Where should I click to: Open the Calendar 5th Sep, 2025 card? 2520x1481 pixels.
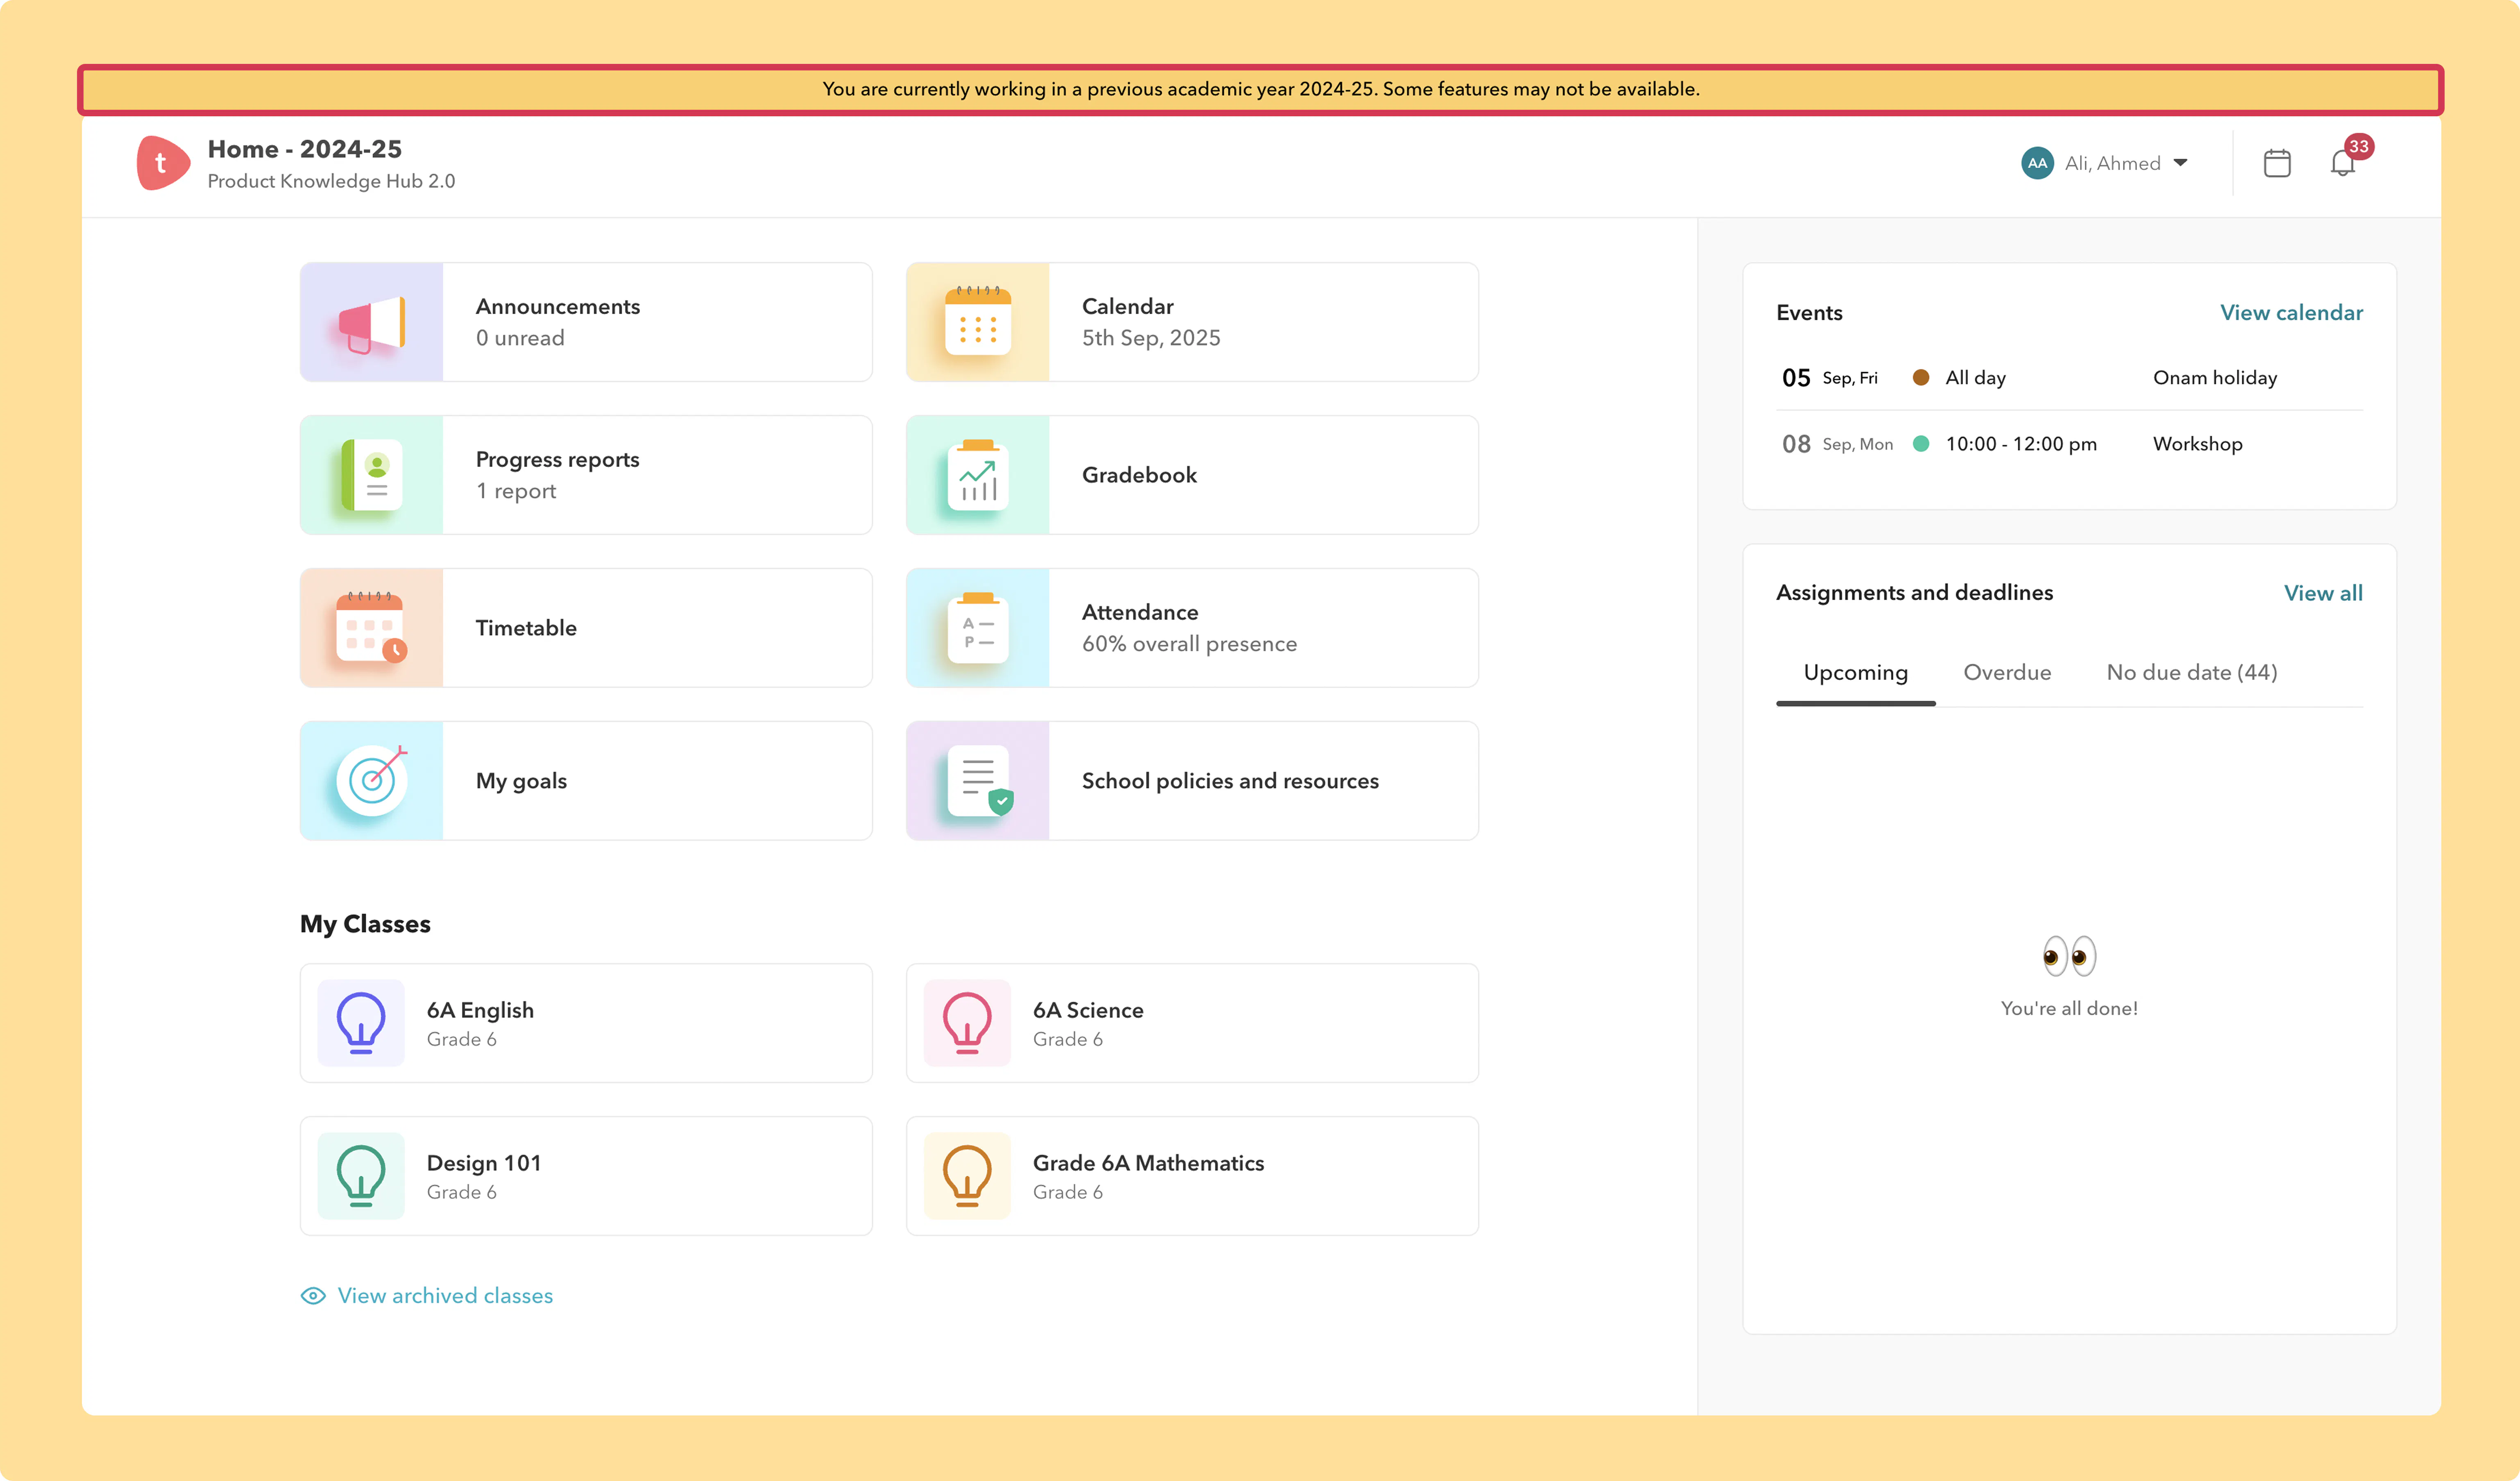click(x=1192, y=322)
